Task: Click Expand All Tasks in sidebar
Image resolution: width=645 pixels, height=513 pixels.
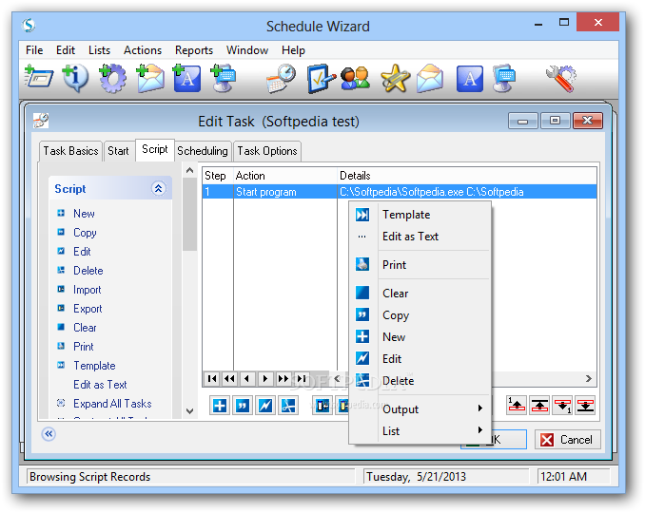Action: (x=112, y=404)
